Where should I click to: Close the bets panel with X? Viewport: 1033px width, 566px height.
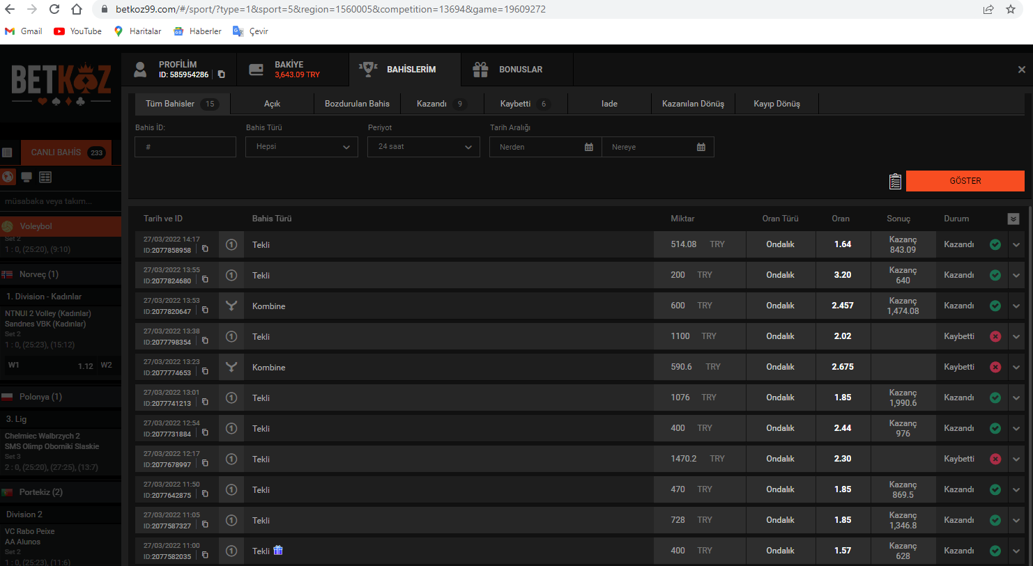point(1021,70)
